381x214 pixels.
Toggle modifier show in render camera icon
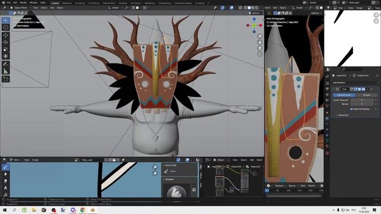(363, 89)
